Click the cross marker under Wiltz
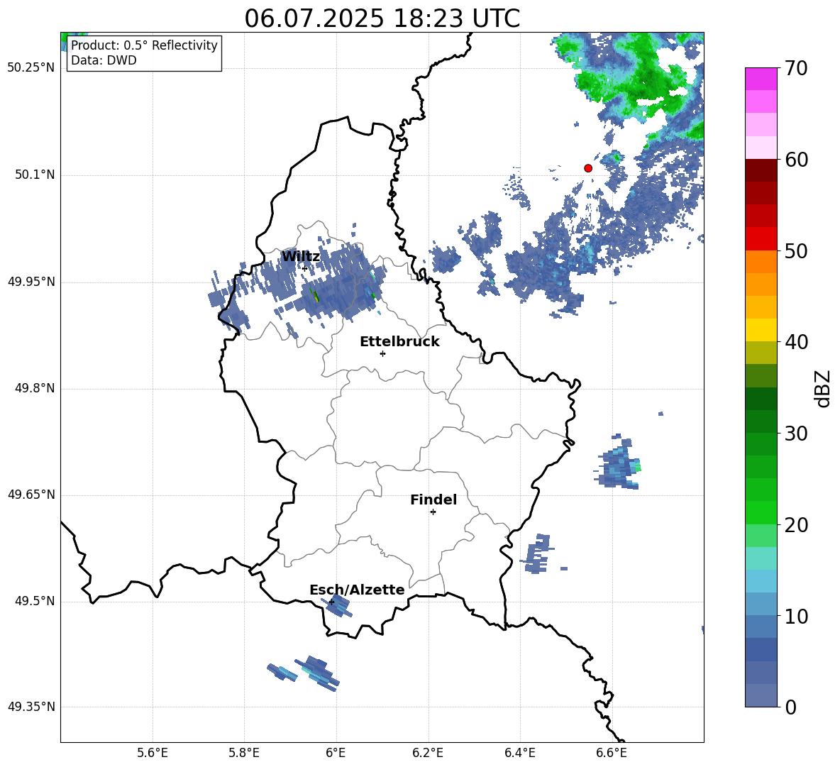 coord(305,268)
